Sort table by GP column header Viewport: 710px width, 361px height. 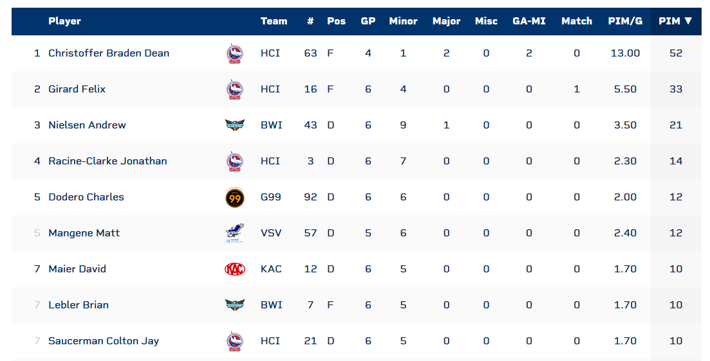point(368,21)
